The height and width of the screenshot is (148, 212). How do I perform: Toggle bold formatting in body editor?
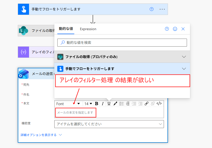tap(97, 104)
